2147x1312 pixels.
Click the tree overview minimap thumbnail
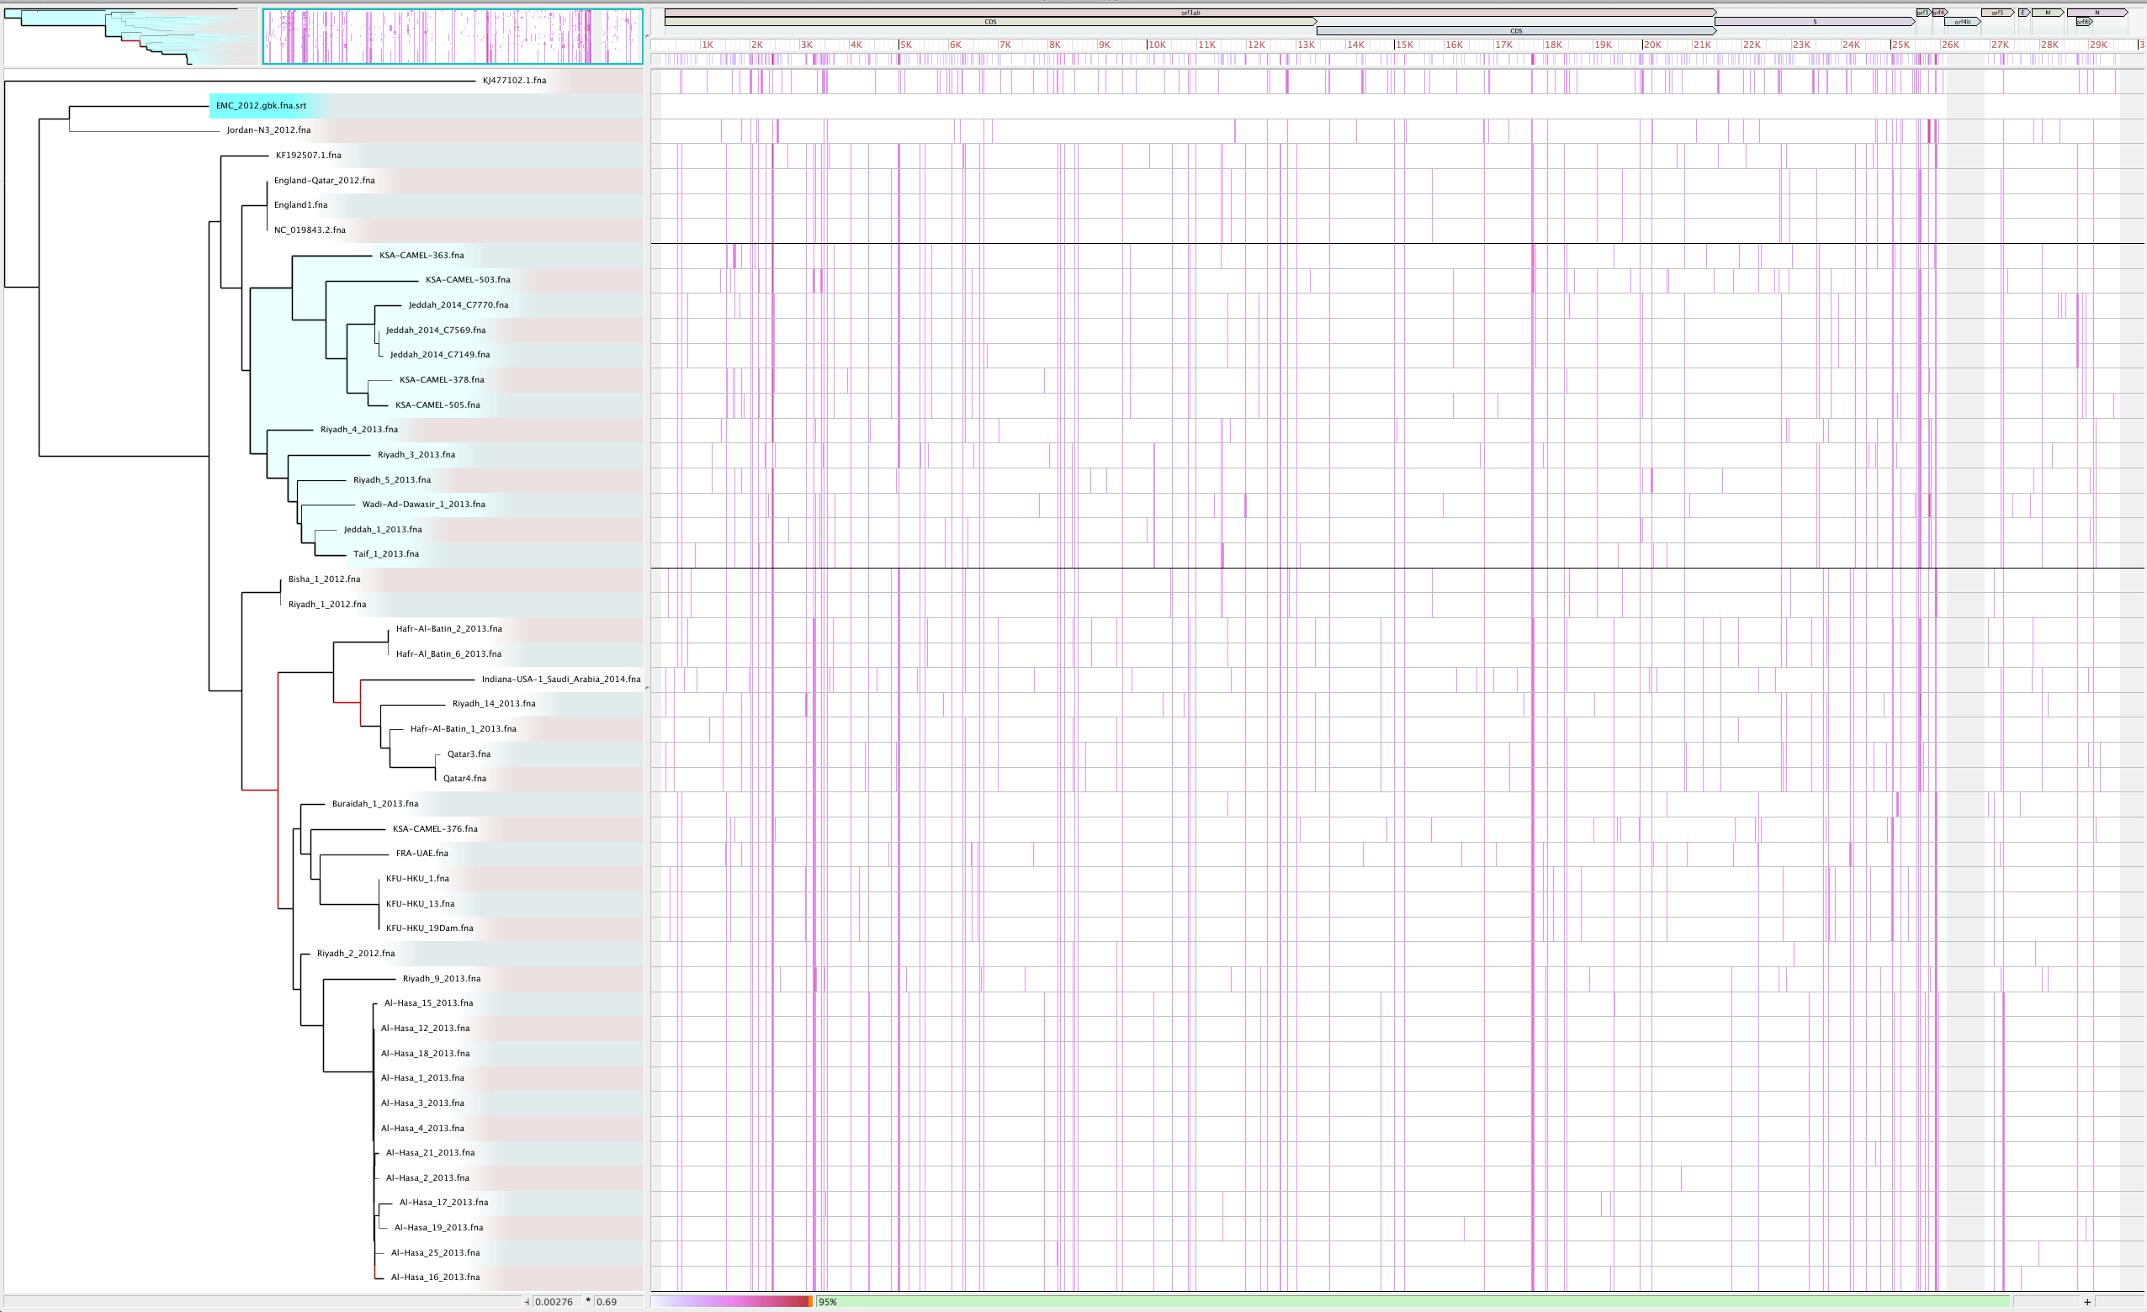(130, 37)
